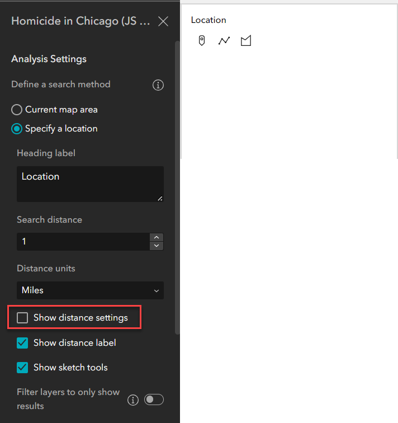398x423 pixels.
Task: Click the Analysis Settings heading
Action: (x=49, y=59)
